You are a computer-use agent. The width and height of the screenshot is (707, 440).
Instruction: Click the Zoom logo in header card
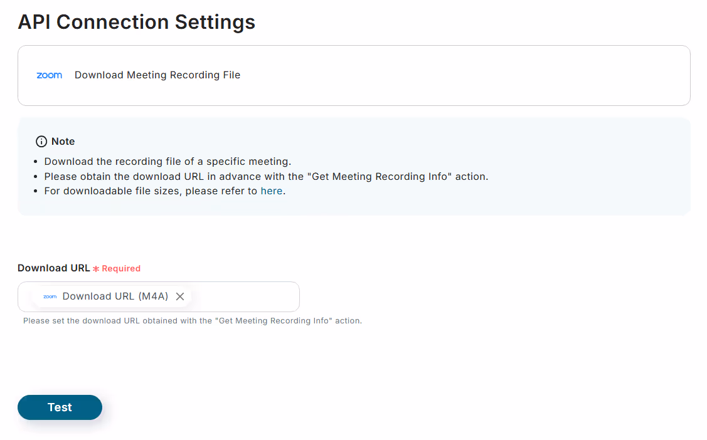[x=49, y=75]
